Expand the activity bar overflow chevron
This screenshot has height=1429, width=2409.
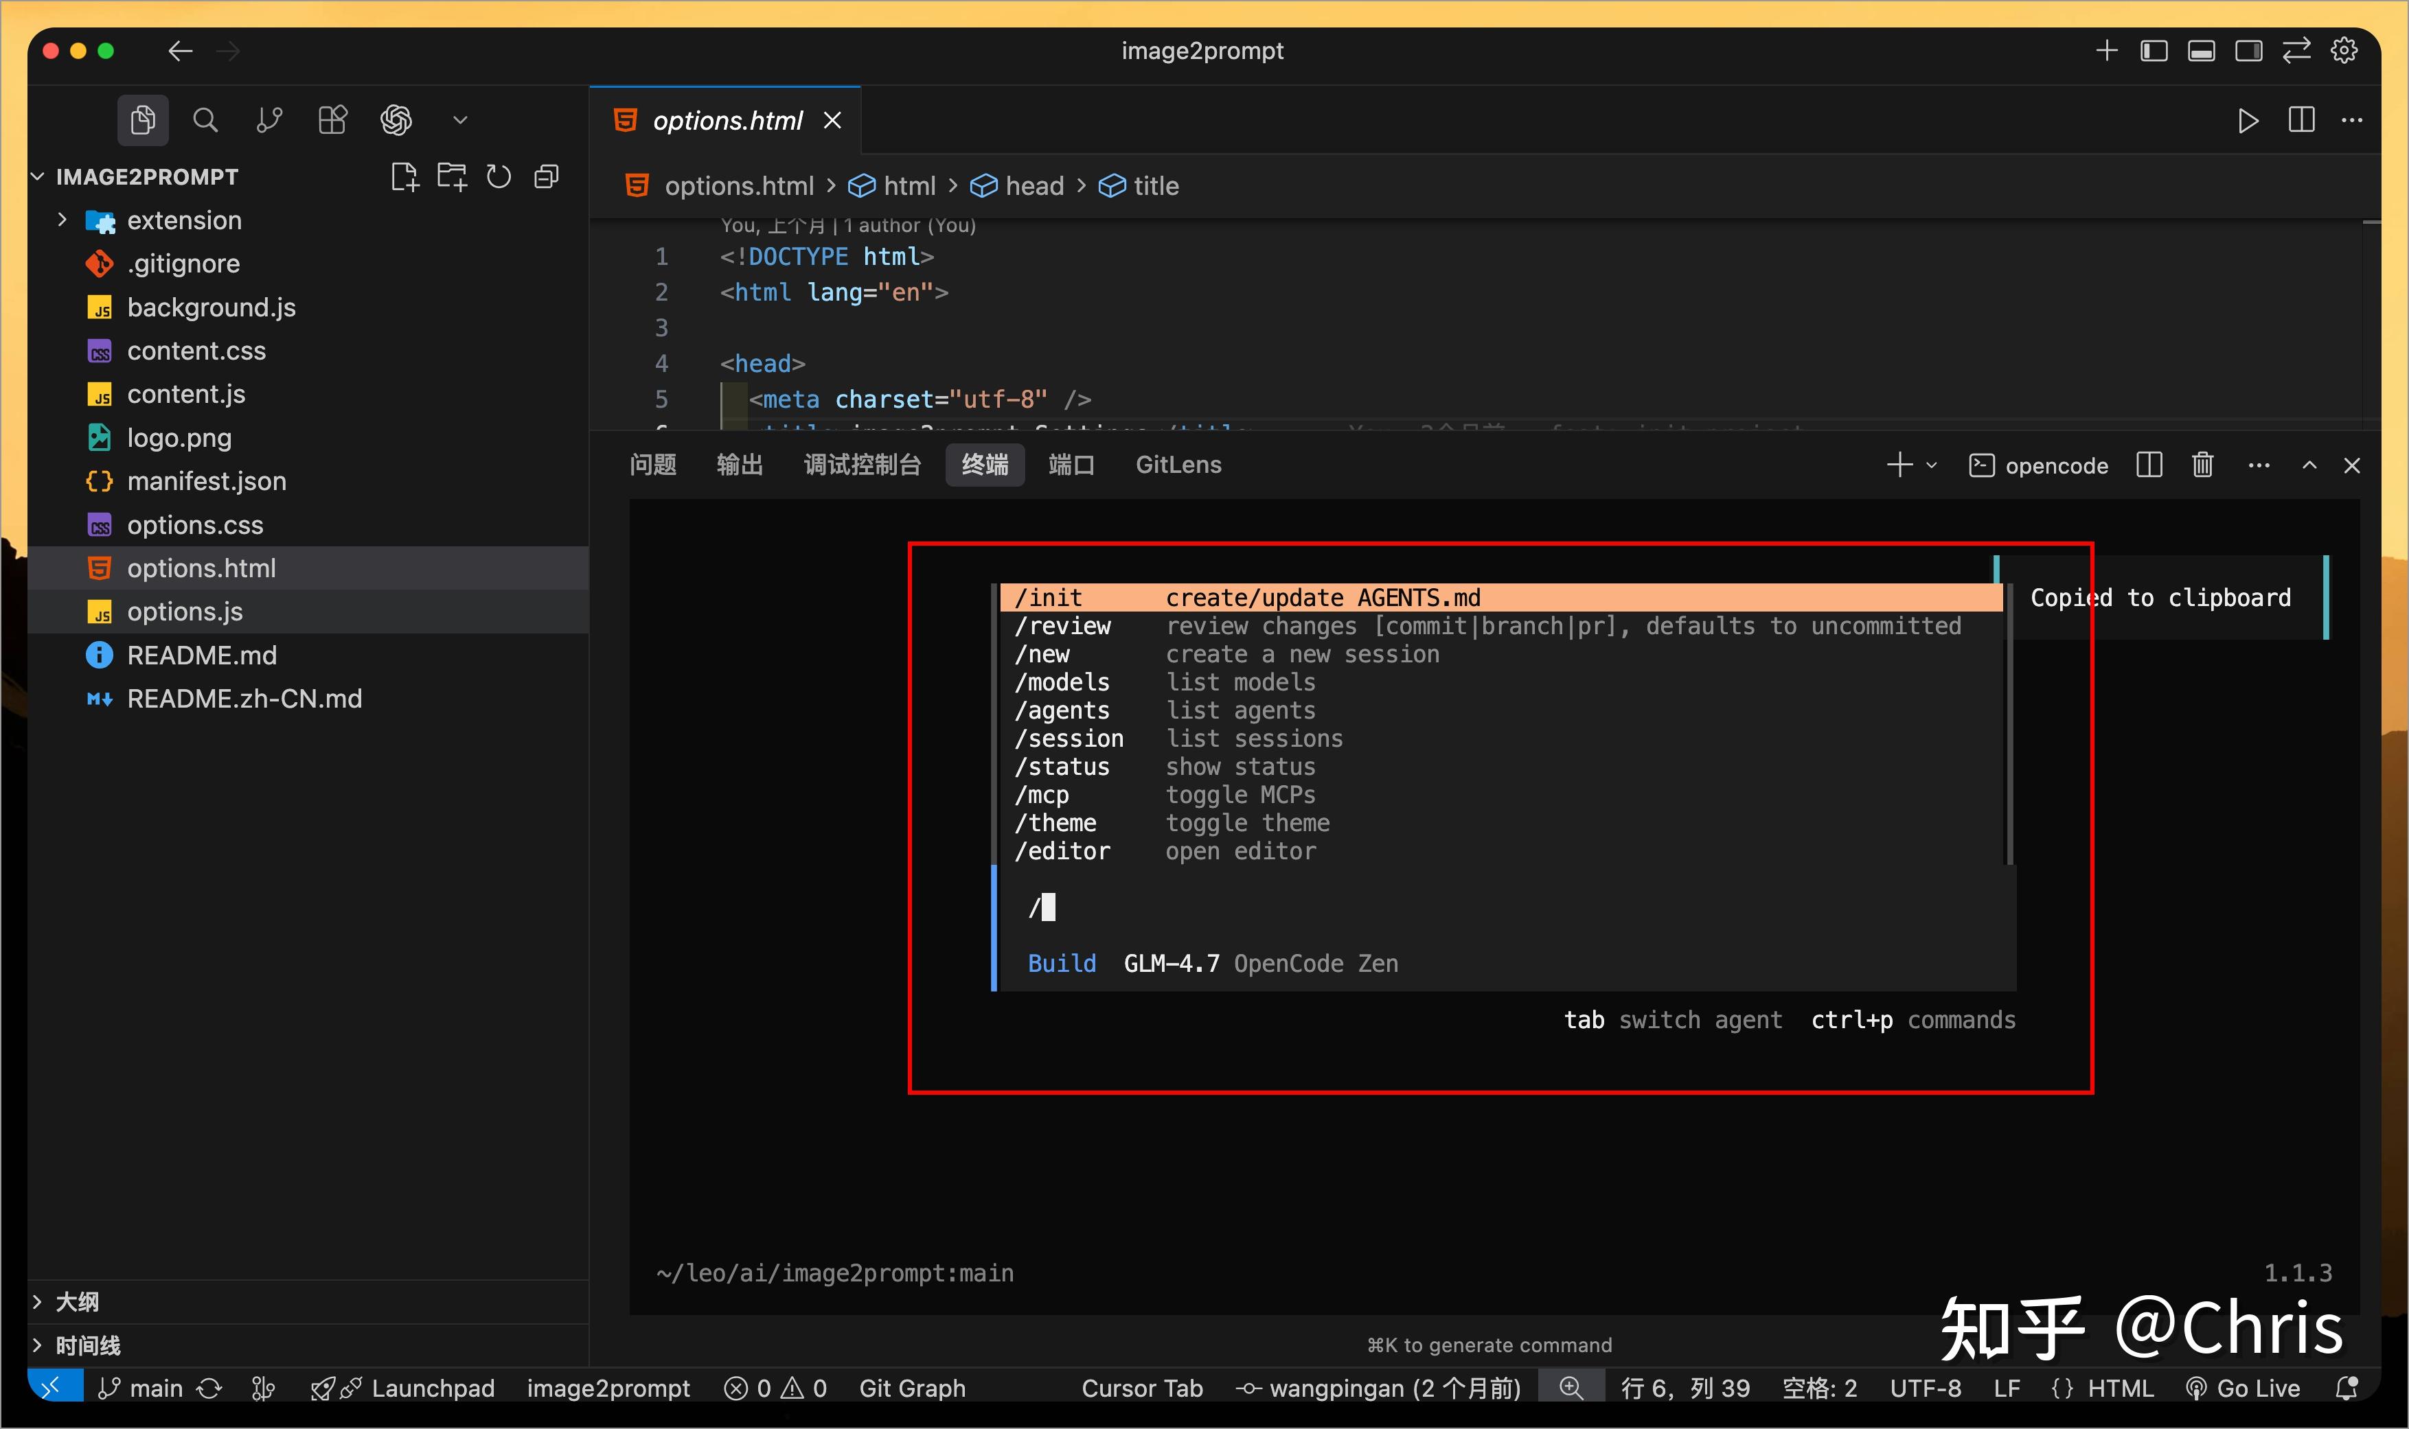tap(460, 120)
